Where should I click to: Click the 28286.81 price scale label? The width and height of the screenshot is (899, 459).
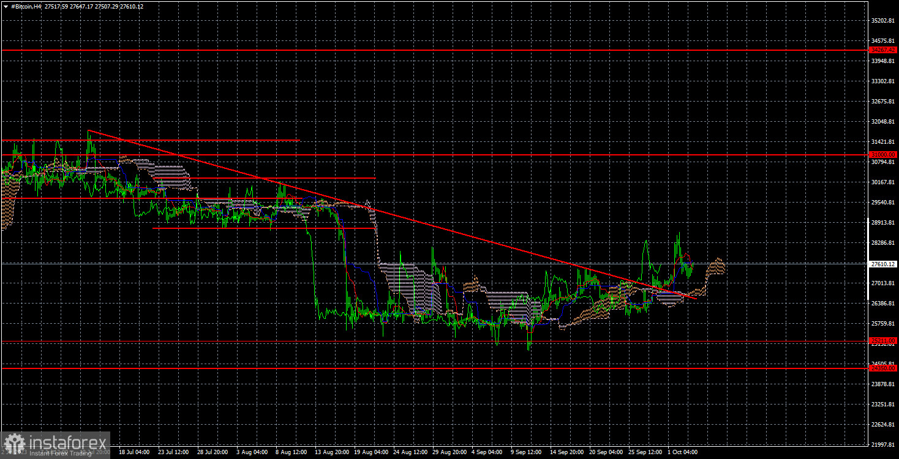pos(884,243)
